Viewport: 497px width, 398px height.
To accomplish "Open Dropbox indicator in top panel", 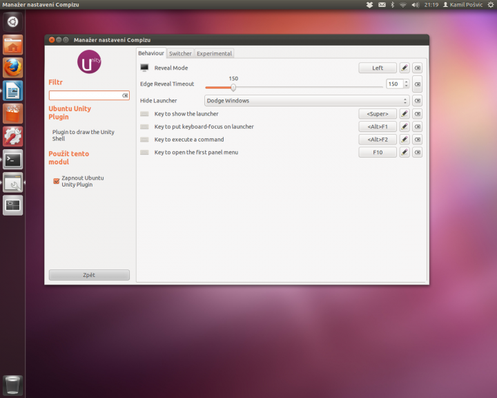I will [x=369, y=5].
